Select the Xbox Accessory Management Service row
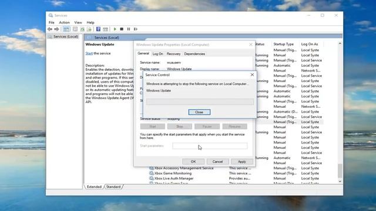This screenshot has width=376, height=211. (236, 168)
